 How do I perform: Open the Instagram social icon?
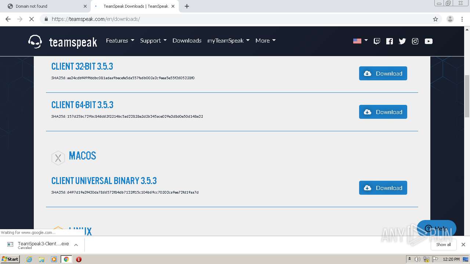(415, 41)
